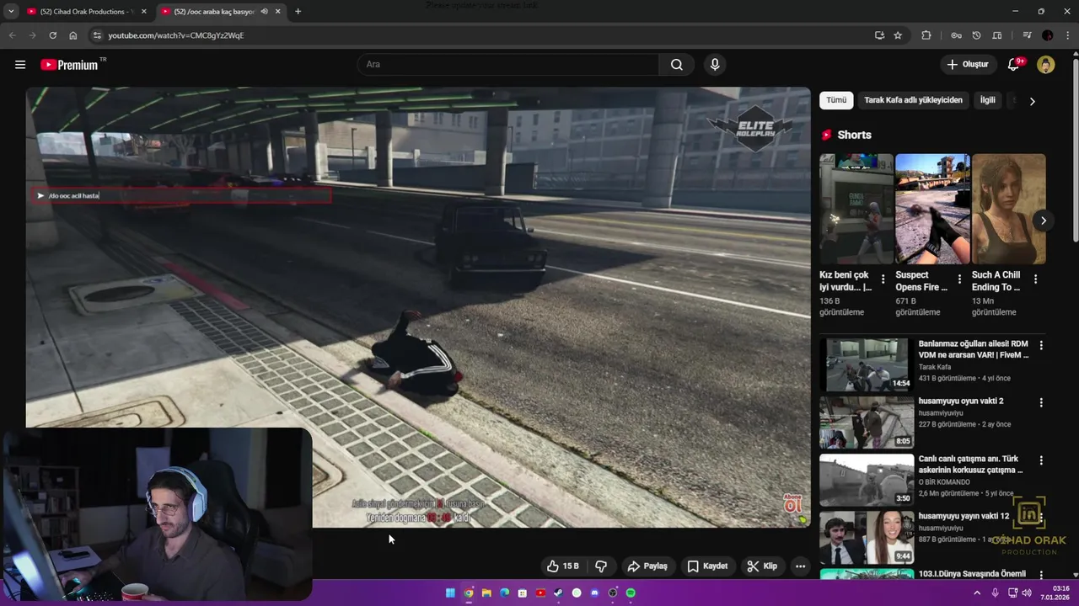The height and width of the screenshot is (606, 1079).
Task: Open the history clock icon in toolbar
Action: point(976,35)
